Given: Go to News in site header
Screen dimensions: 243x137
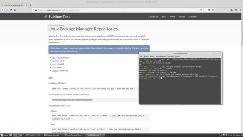Looking at the screenshot, I should pyautogui.click(x=172, y=17).
